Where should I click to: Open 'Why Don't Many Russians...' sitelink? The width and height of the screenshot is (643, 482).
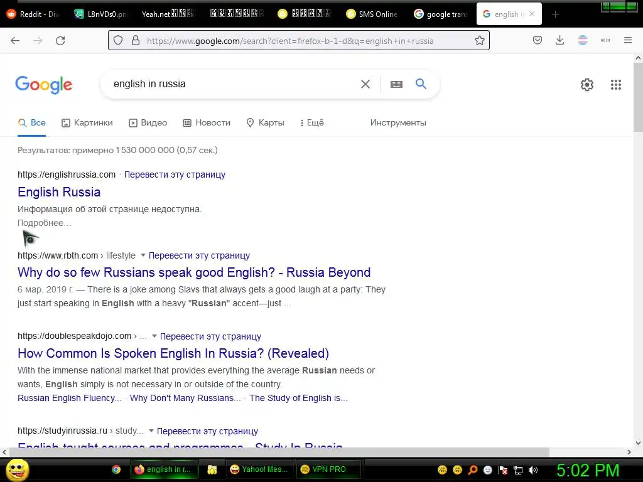(x=185, y=398)
